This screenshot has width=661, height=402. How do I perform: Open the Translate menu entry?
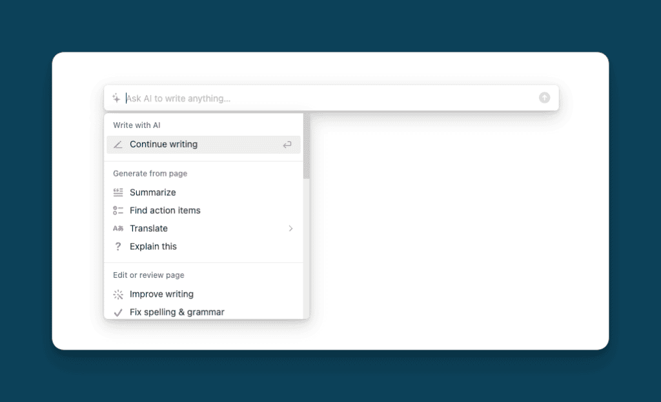pyautogui.click(x=148, y=229)
